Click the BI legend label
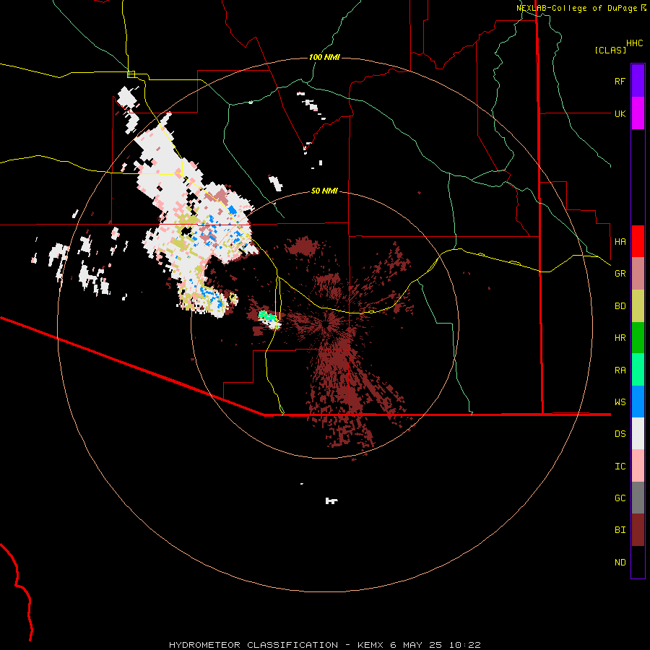Image resolution: width=650 pixels, height=650 pixels. [620, 530]
